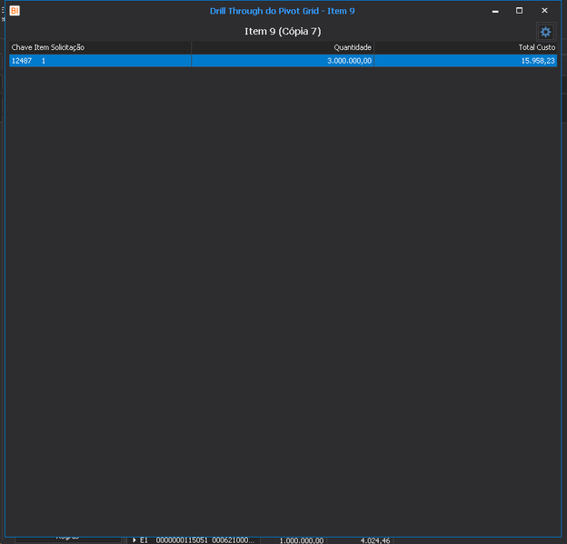Select the 15.958,23 total cost cell
Screen dimensions: 567x544
(x=465, y=61)
